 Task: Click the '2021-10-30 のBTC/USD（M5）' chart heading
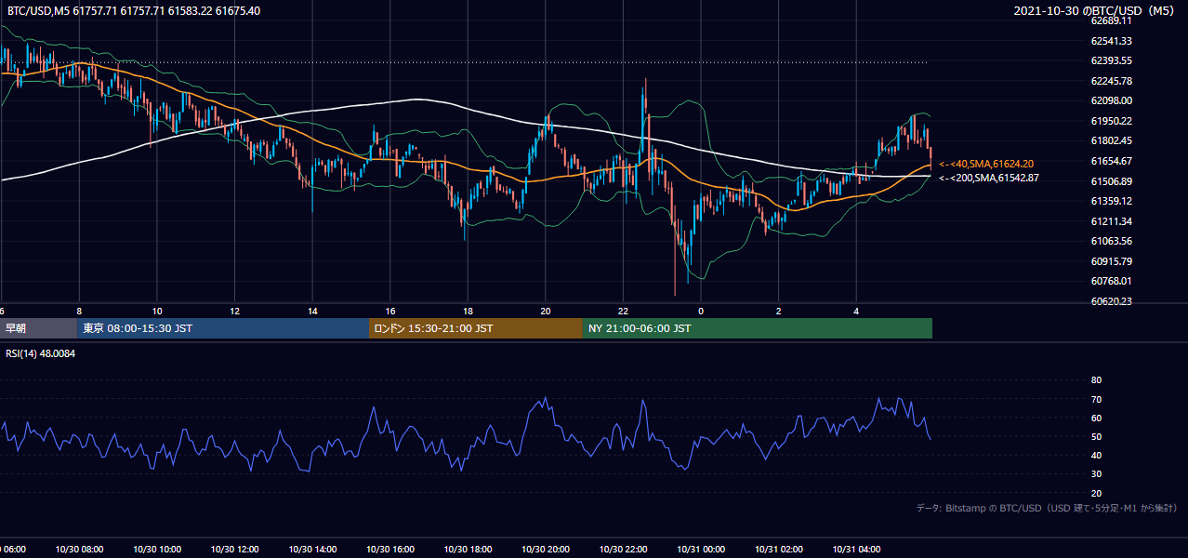pyautogui.click(x=1095, y=11)
